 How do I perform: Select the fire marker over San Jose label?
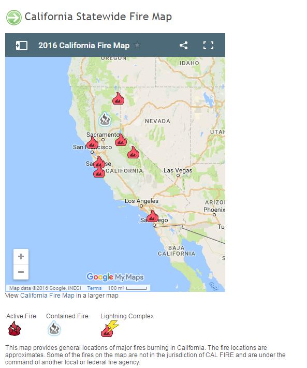point(99,162)
